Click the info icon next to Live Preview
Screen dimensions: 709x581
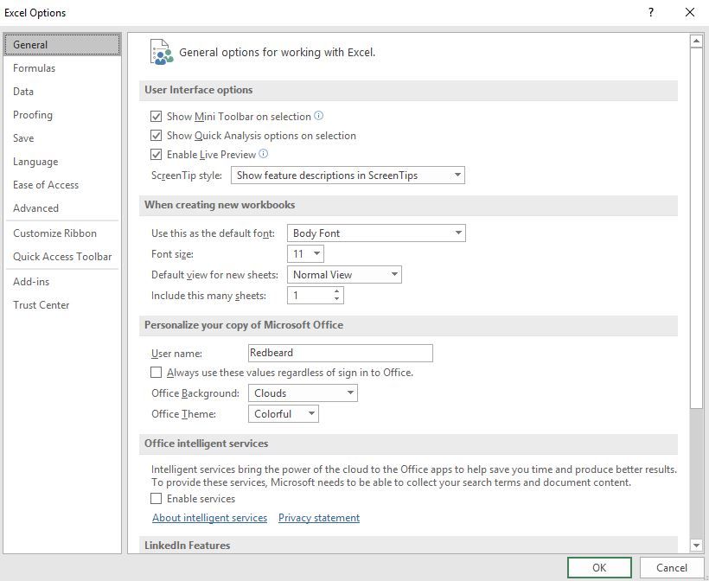tap(264, 154)
